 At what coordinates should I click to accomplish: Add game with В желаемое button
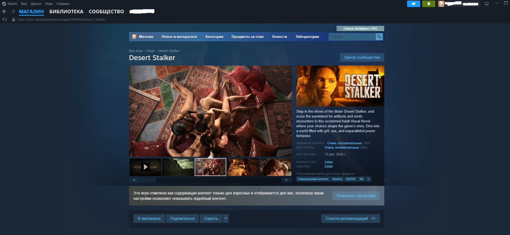point(149,218)
